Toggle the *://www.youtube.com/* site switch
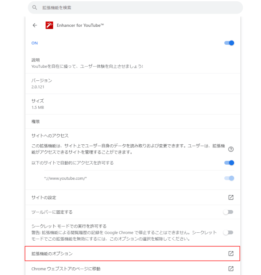The width and height of the screenshot is (261, 275). (229, 178)
